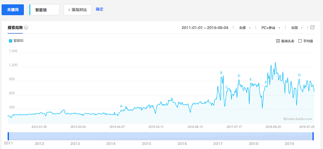Open the 全国 region dropdown
This screenshot has width=323, height=149.
click(297, 28)
